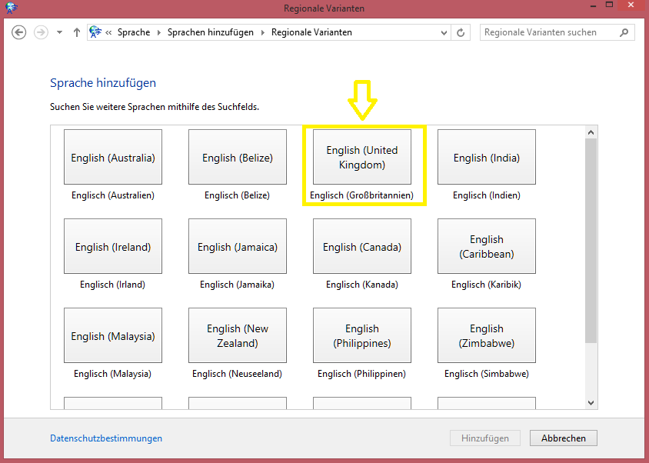The width and height of the screenshot is (649, 463).
Task: Open the address bar history dropdown
Action: point(444,33)
